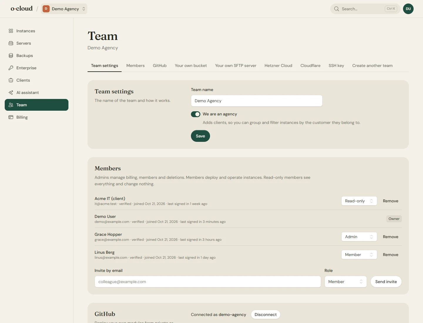
Task: Select the Team settings tab
Action: pos(105,65)
